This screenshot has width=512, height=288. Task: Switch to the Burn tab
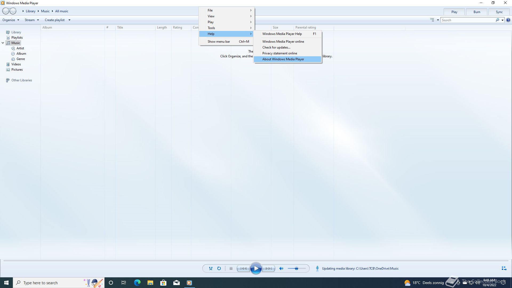coord(477,12)
